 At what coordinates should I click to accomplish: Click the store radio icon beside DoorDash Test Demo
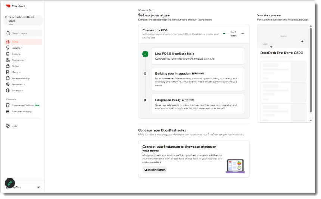click(6, 17)
